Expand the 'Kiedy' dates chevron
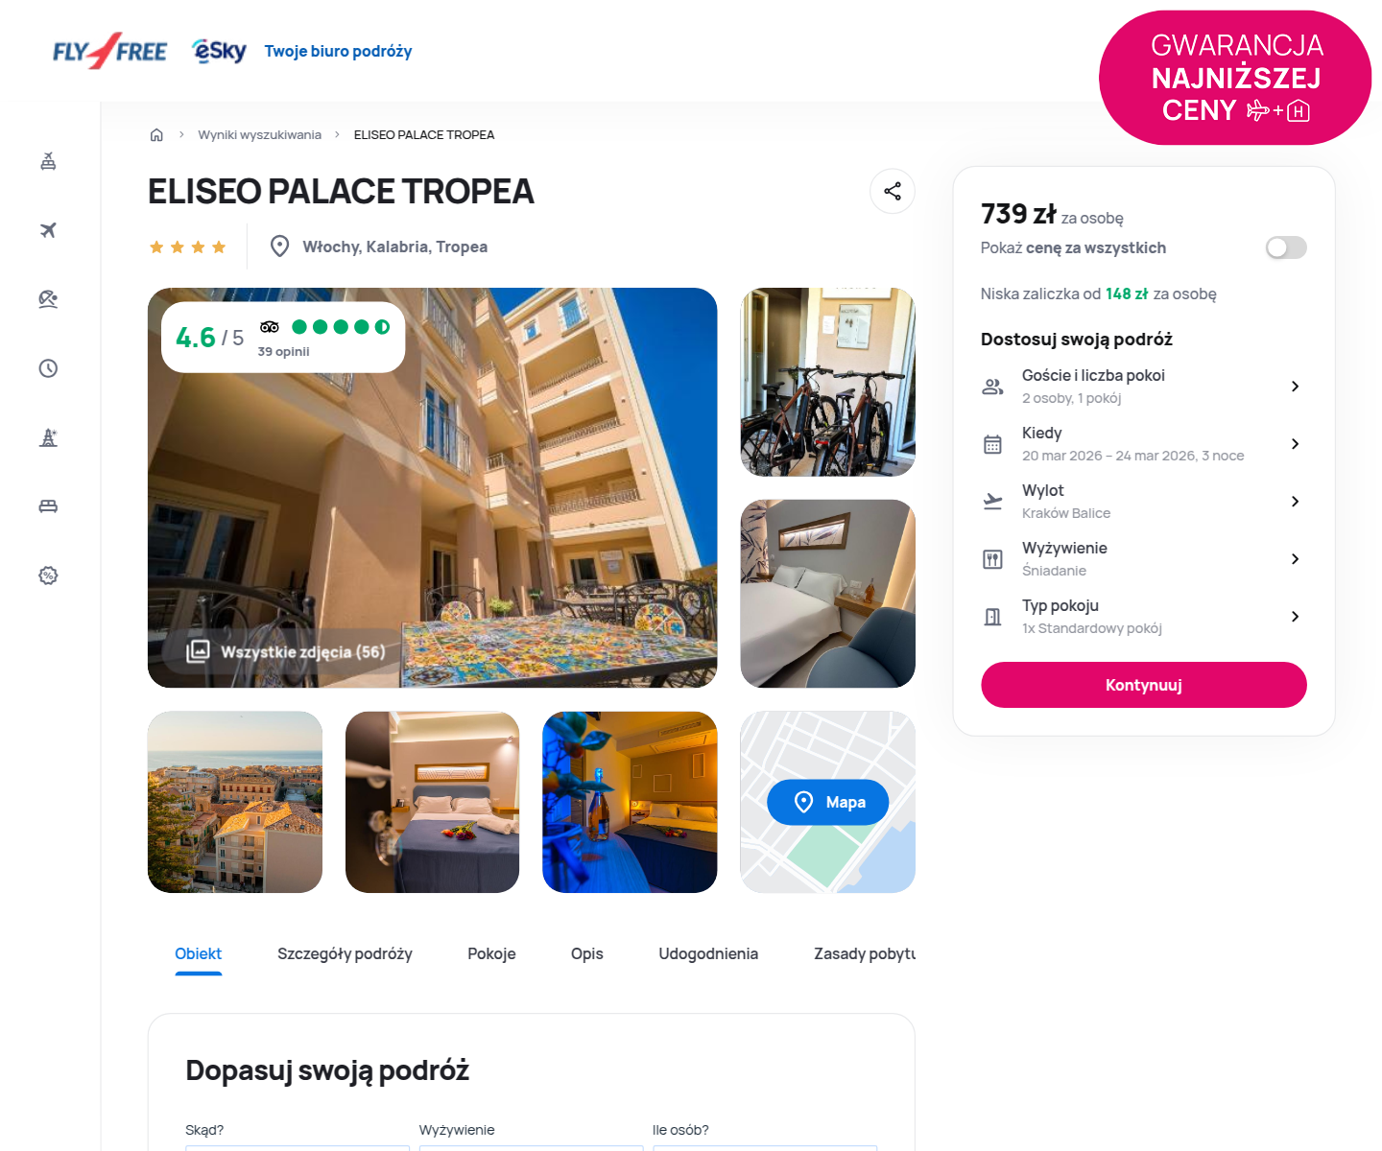1382x1151 pixels. (1295, 443)
